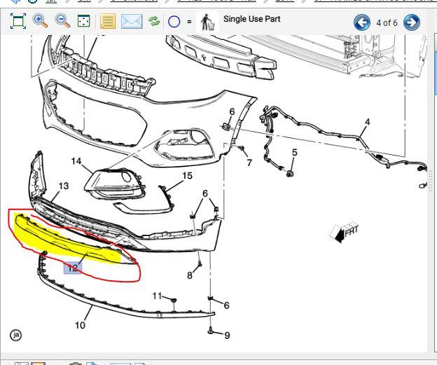Click part callout 13 on the bumper
Viewport: 437px width, 365px height.
[64, 186]
